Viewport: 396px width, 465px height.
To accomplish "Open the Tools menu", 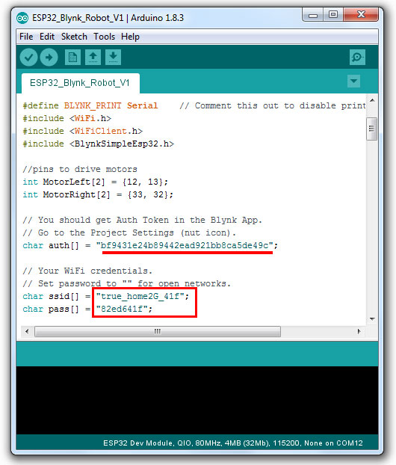I will (x=104, y=37).
